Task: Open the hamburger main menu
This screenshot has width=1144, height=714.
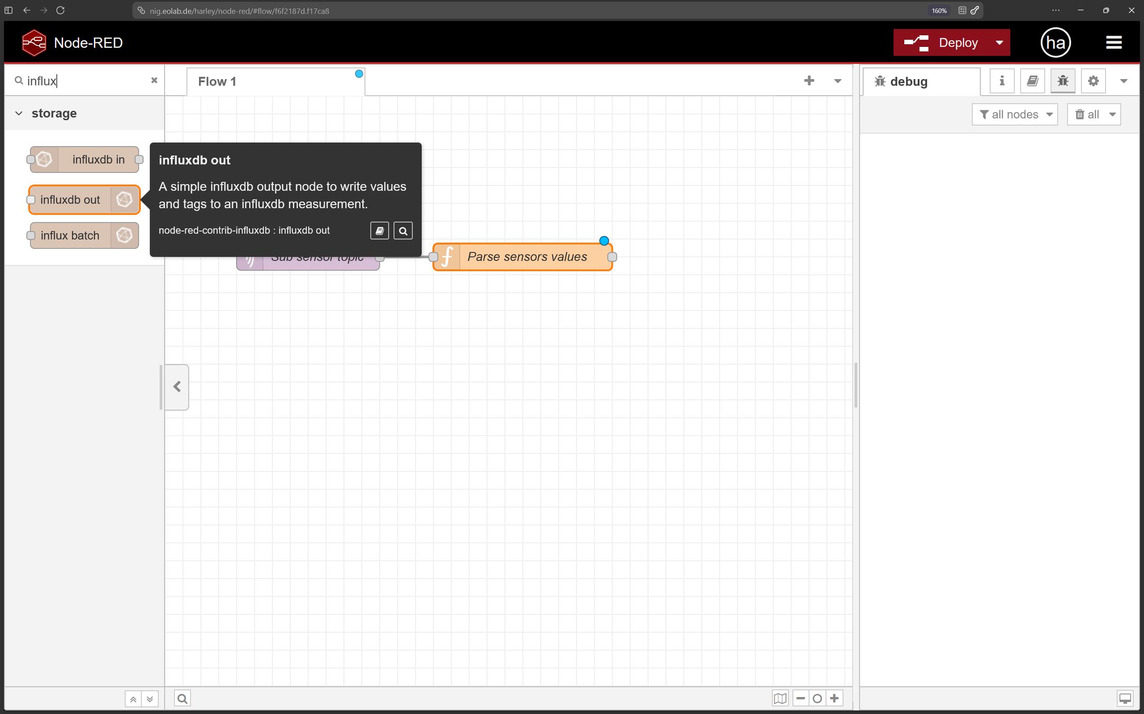Action: click(x=1114, y=42)
